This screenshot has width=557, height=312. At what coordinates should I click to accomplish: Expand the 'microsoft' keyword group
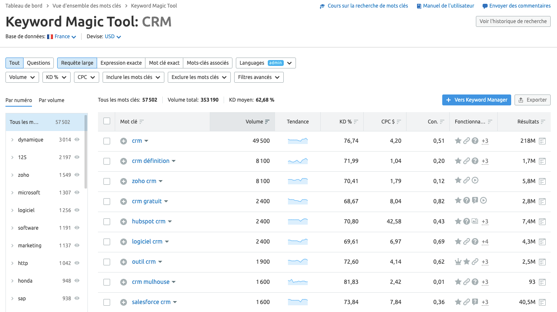[12, 193]
